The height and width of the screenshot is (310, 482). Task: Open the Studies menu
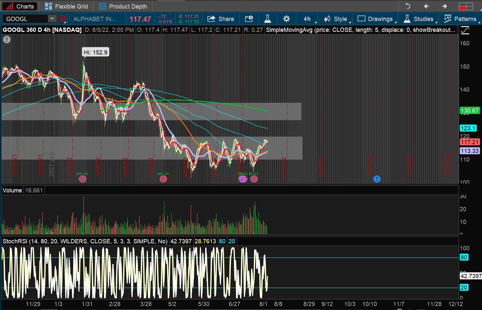[419, 19]
